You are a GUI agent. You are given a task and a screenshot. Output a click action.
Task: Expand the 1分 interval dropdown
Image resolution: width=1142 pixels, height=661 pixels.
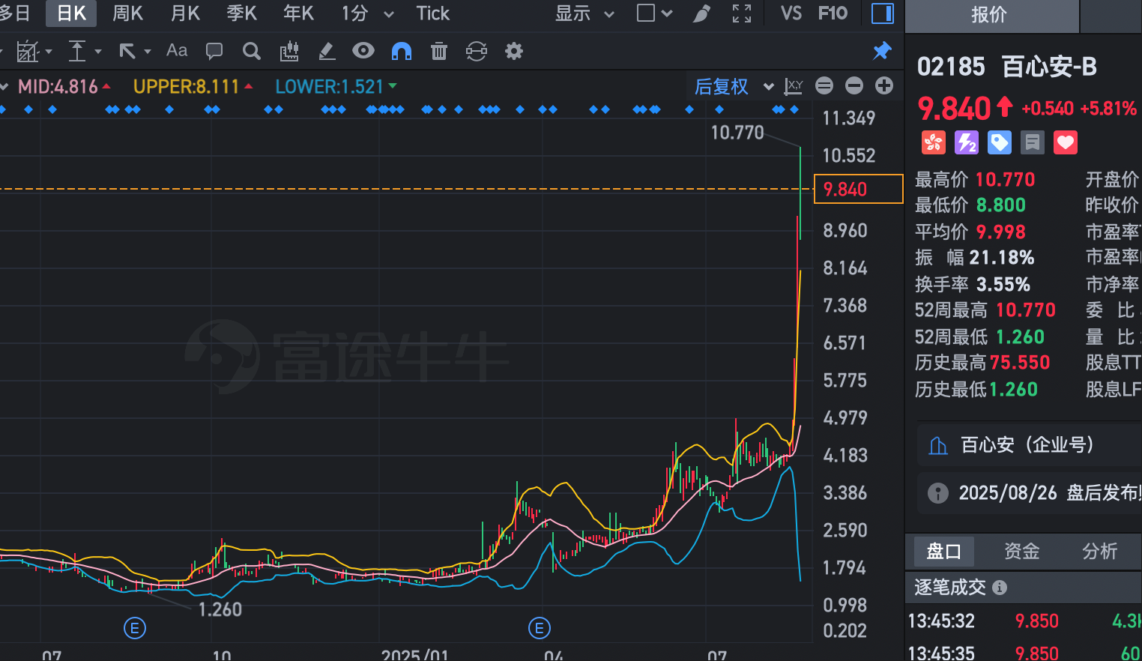coord(388,14)
